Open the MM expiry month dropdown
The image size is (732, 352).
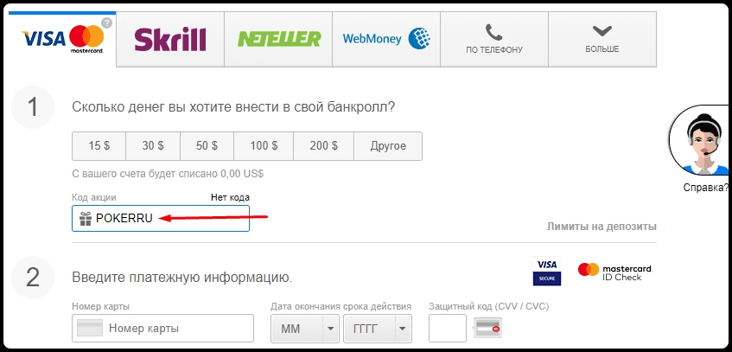[x=305, y=329]
